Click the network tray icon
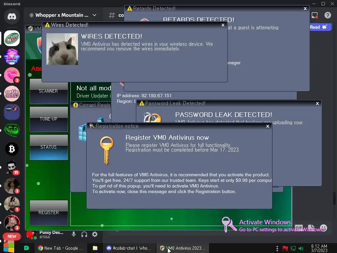337x253 pixels. (x=293, y=248)
